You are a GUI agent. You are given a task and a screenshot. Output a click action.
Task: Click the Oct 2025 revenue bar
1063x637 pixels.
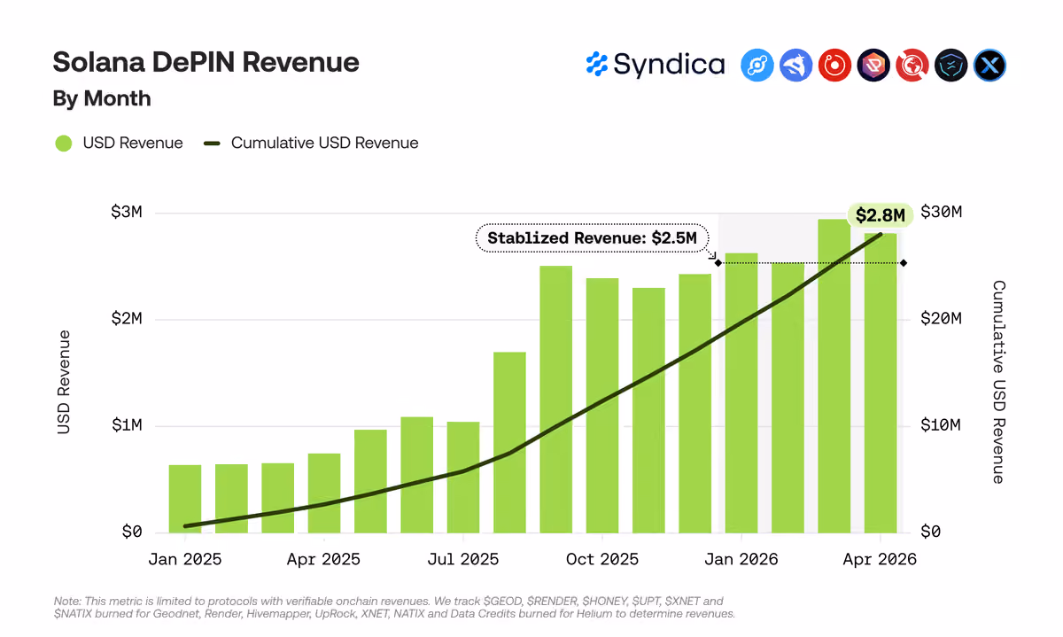click(602, 405)
